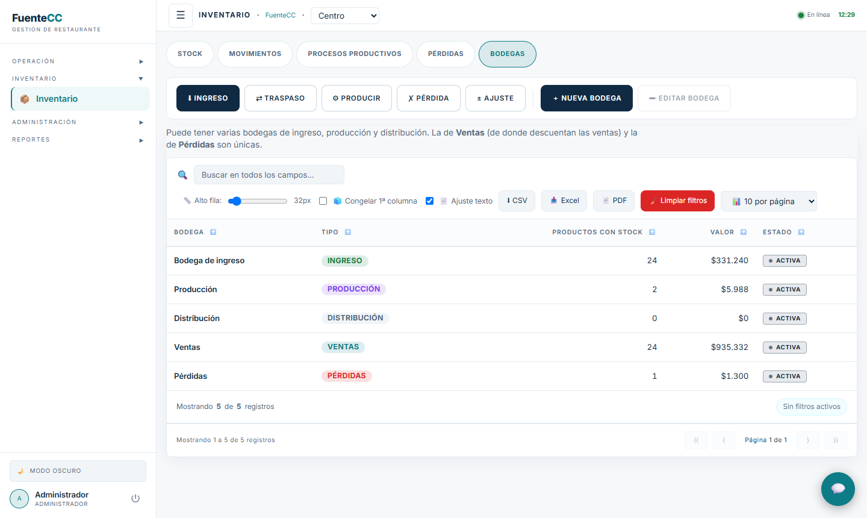Switch to the MOVIMIENTOS tab
The image size is (867, 518).
click(x=255, y=54)
